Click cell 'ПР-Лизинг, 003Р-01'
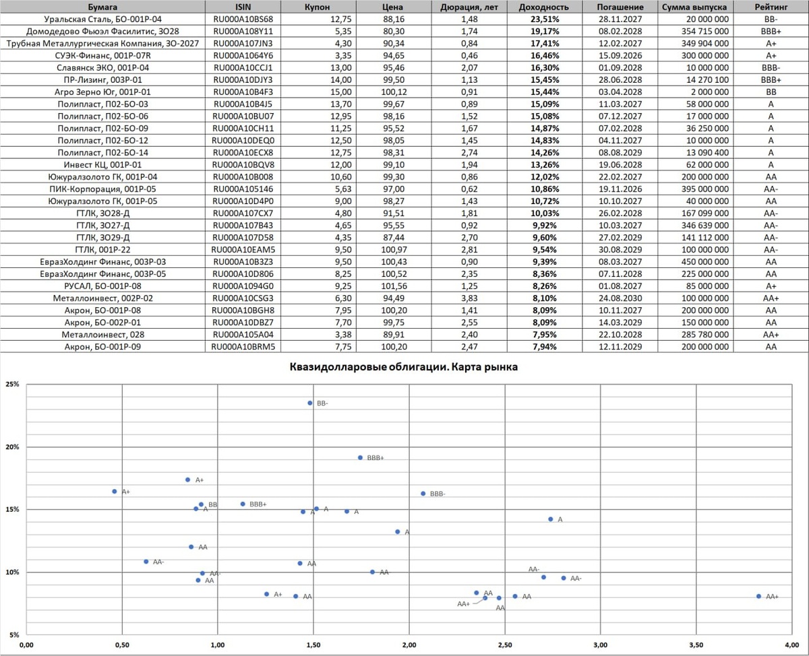Image resolution: width=809 pixels, height=656 pixels. (x=102, y=79)
